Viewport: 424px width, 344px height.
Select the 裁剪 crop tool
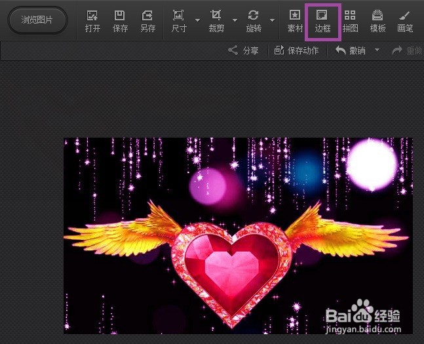[x=216, y=21]
